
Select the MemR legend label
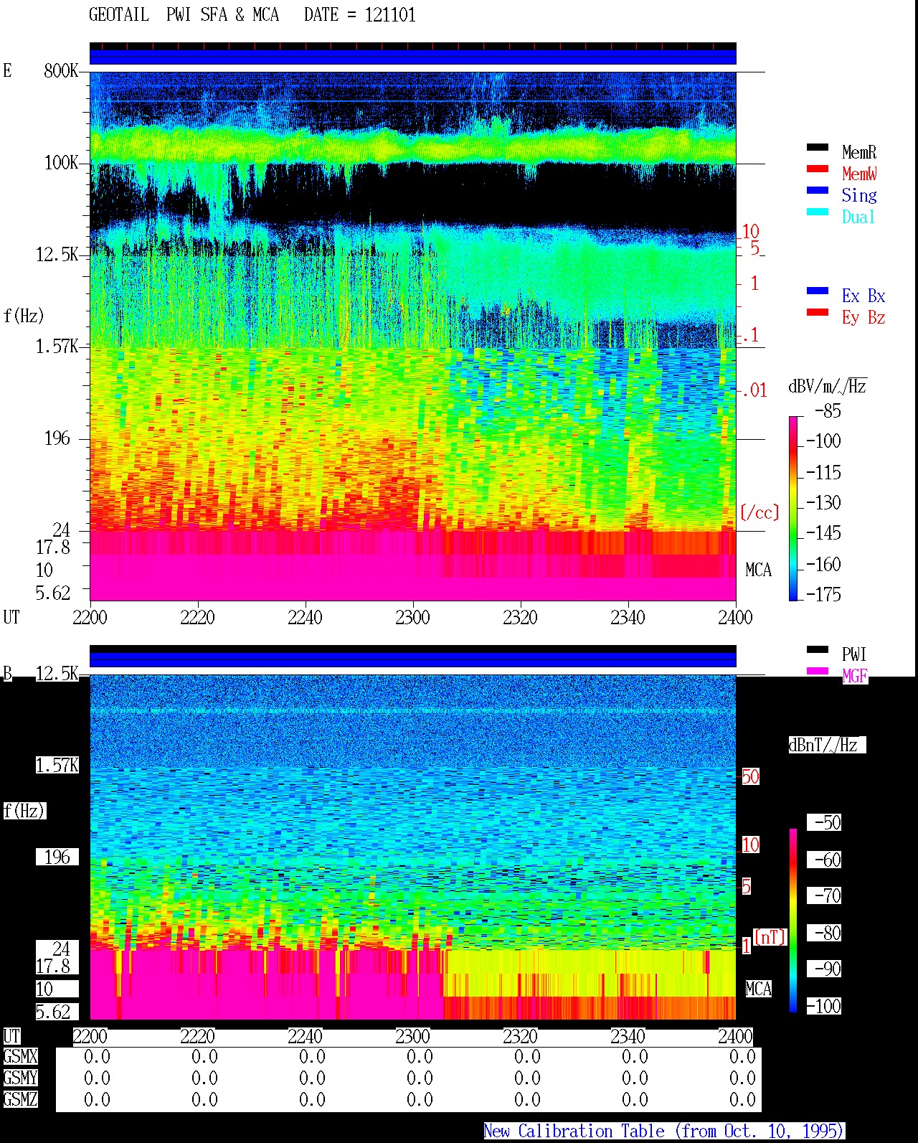[x=859, y=152]
